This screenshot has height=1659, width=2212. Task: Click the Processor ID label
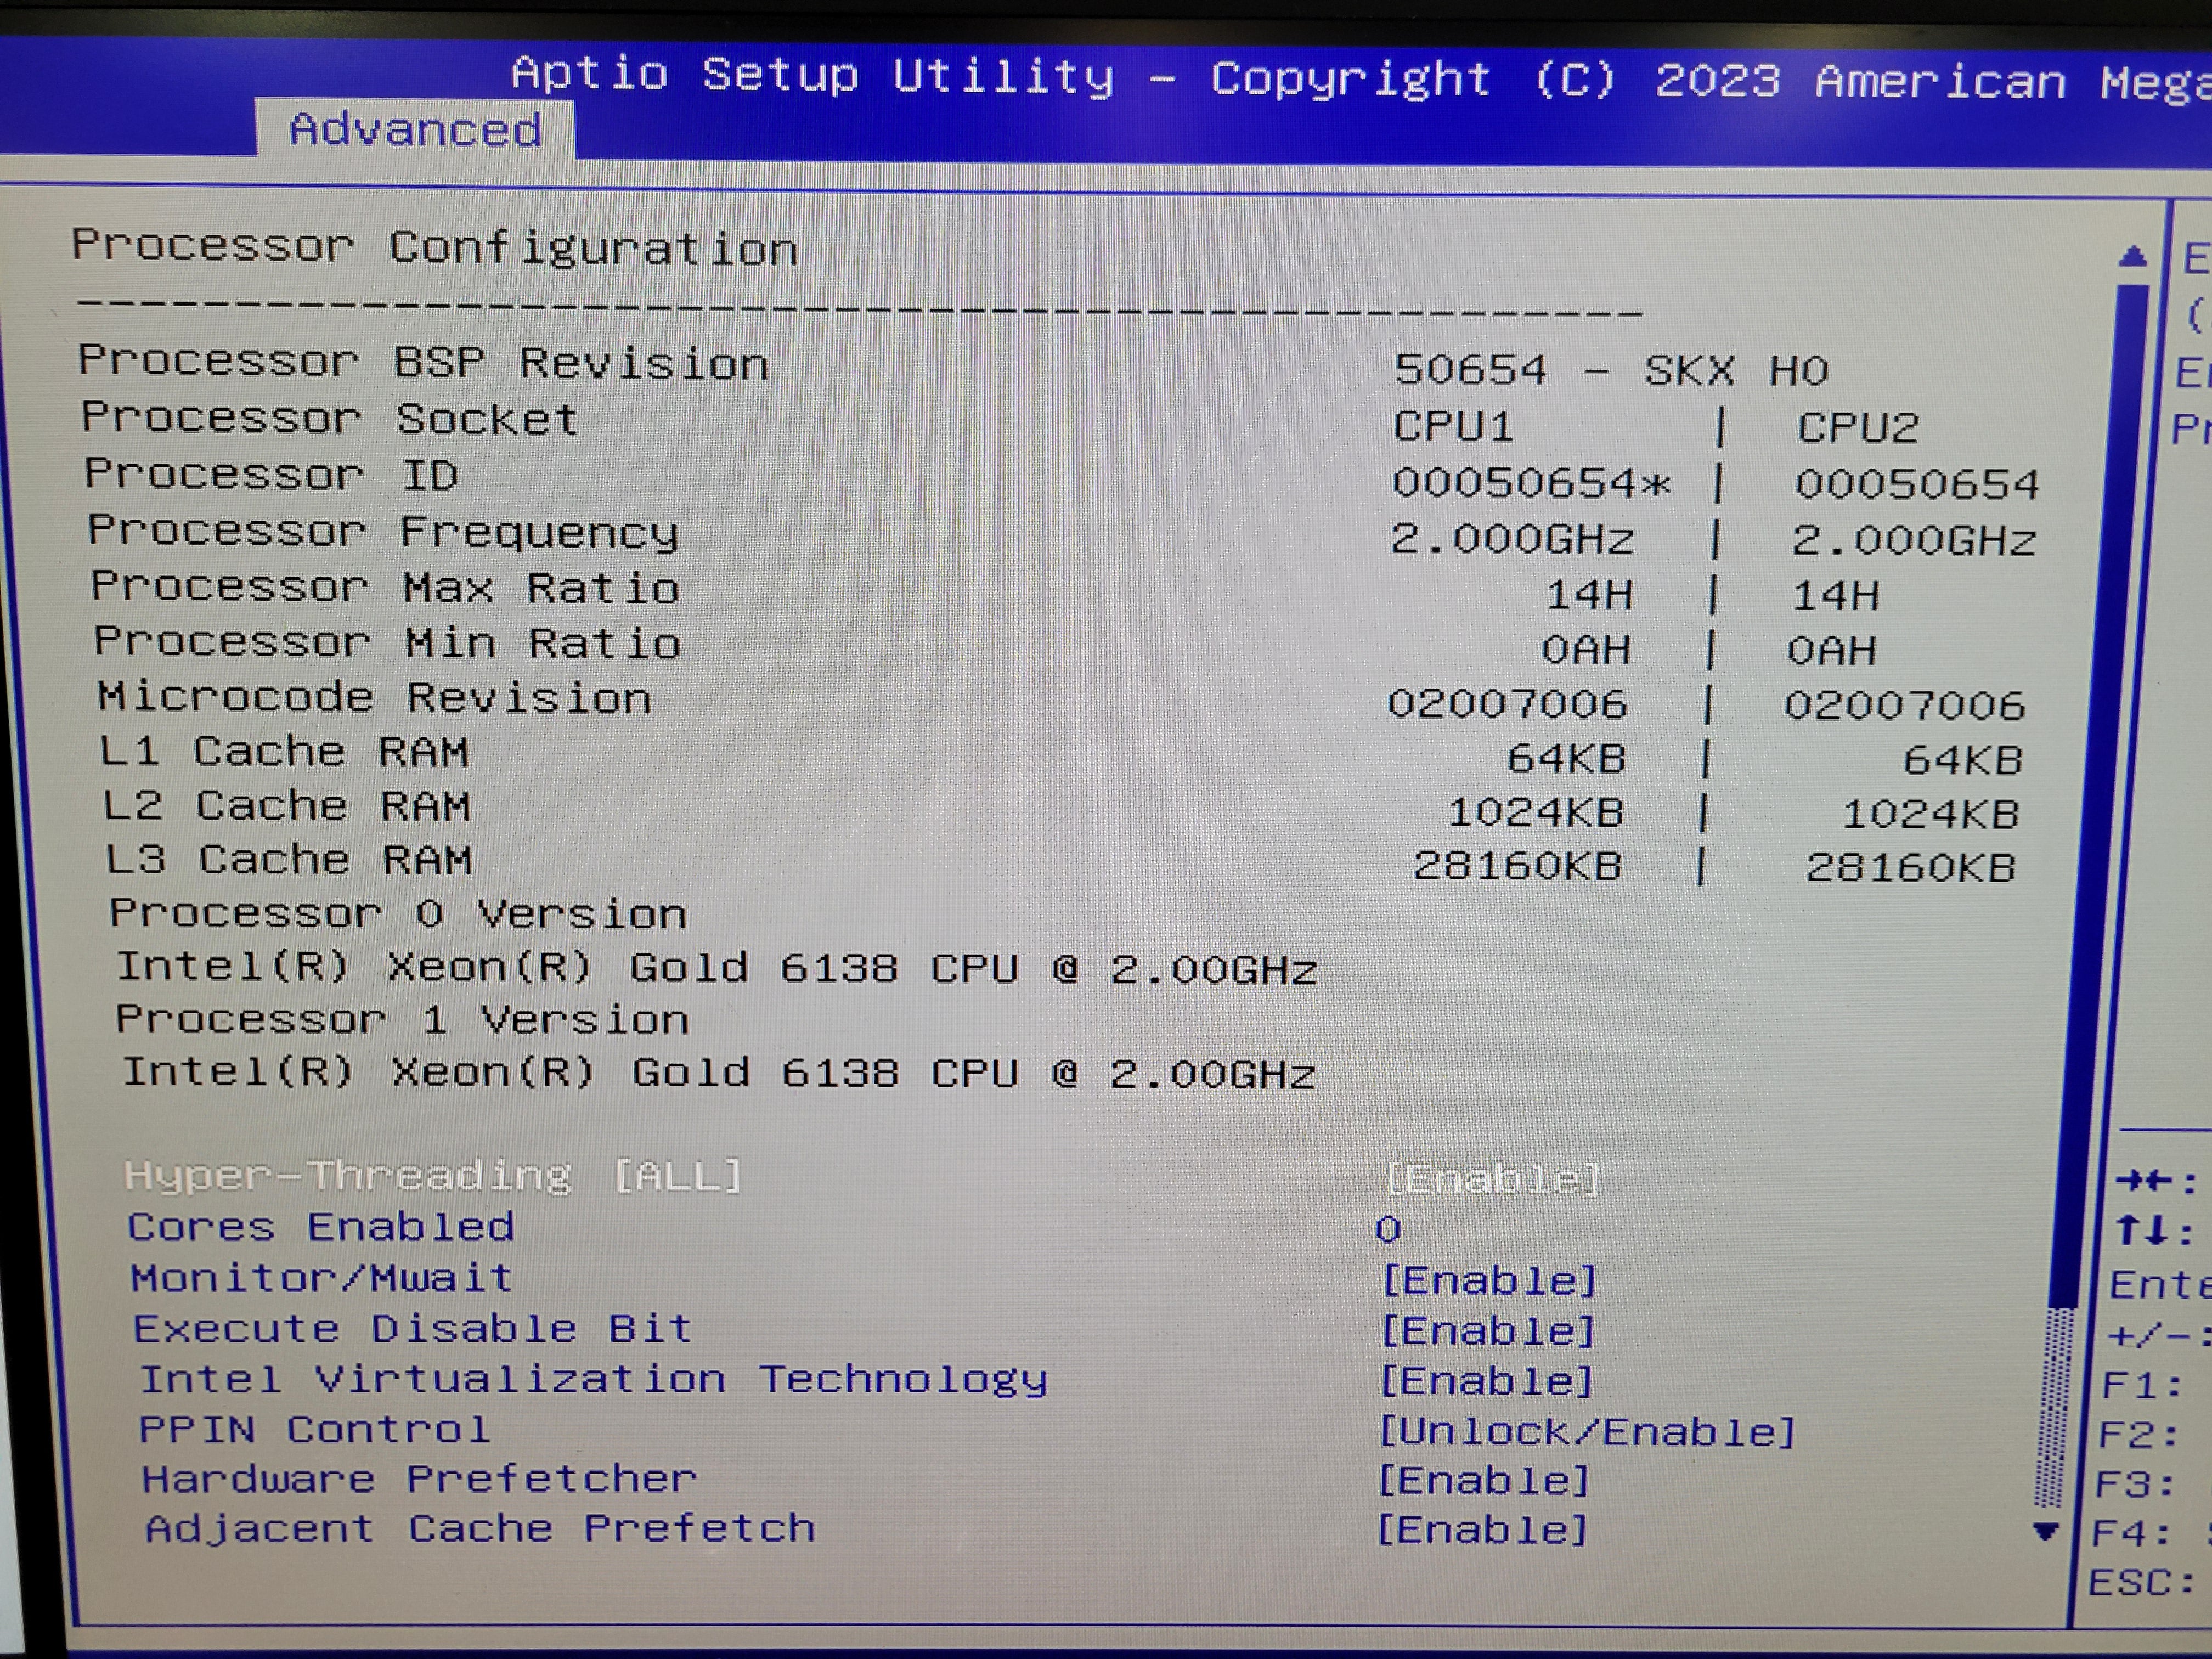click(x=271, y=474)
